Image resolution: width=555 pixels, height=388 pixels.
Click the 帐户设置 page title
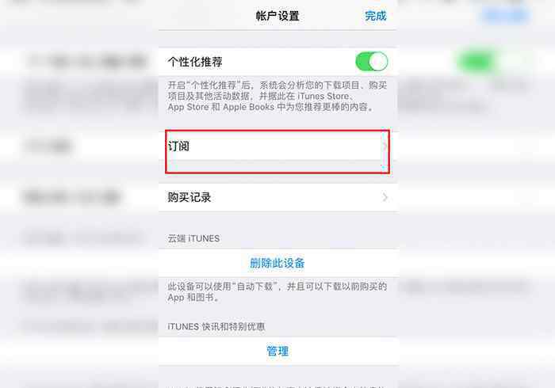(x=277, y=16)
